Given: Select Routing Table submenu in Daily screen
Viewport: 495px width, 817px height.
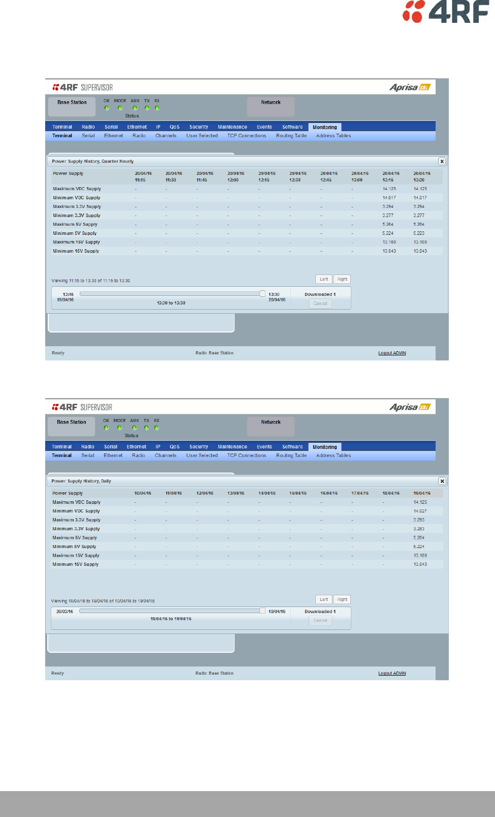Looking at the screenshot, I should (x=291, y=456).
